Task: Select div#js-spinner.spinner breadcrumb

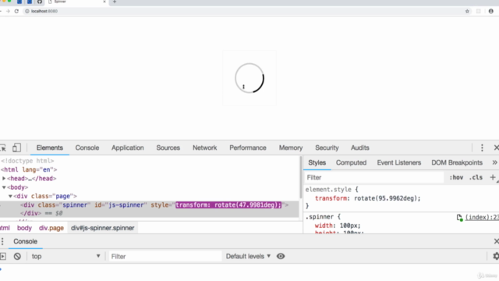Action: click(102, 228)
